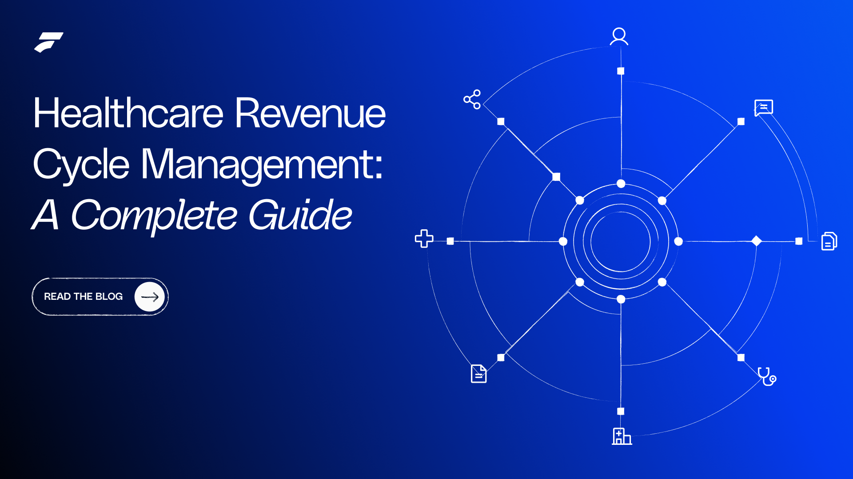Image resolution: width=853 pixels, height=479 pixels.
Task: Click the hospital building icon
Action: tap(621, 436)
